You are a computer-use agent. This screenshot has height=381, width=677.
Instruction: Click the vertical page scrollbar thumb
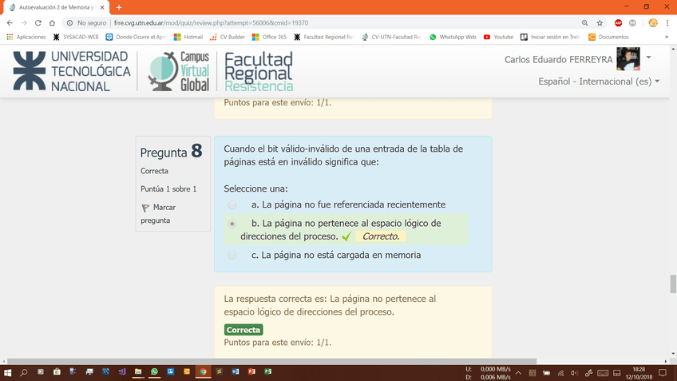672,284
